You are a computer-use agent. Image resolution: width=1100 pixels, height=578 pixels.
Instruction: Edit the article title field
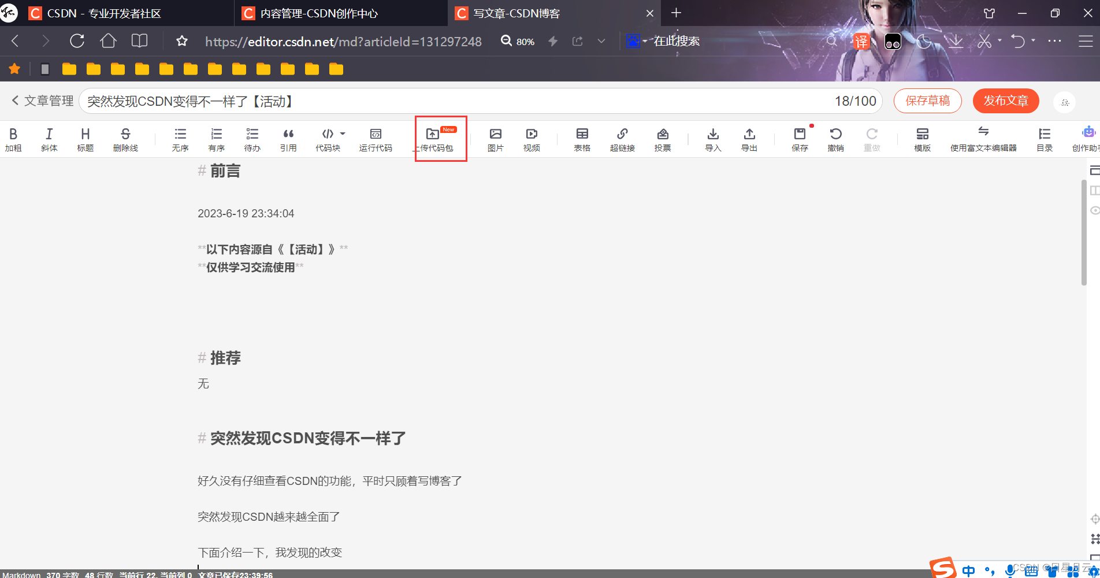[x=480, y=101]
